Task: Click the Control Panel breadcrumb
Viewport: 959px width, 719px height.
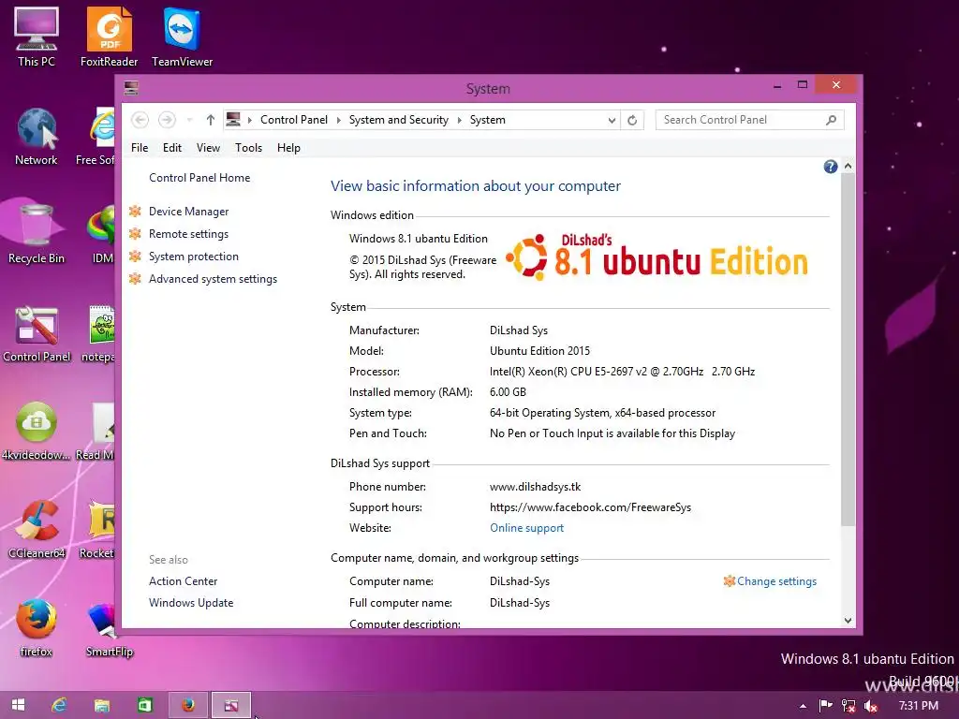Action: point(293,120)
